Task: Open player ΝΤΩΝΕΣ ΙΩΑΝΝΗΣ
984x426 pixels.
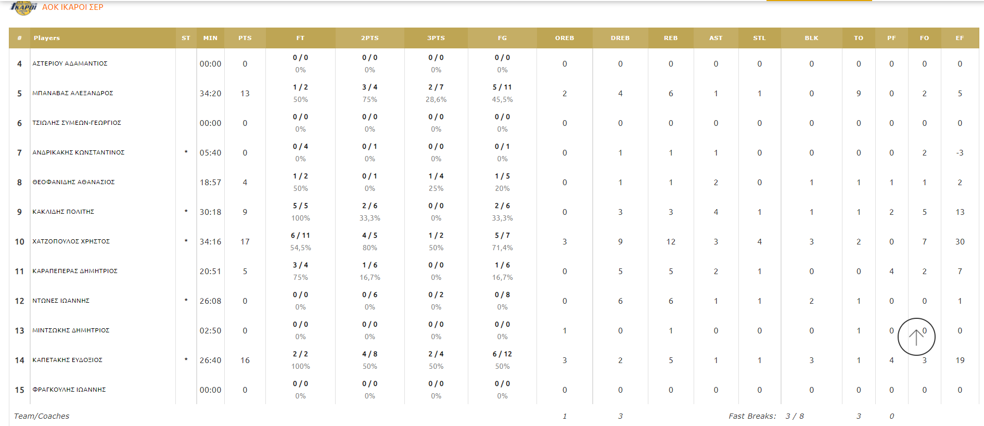Action: [61, 301]
